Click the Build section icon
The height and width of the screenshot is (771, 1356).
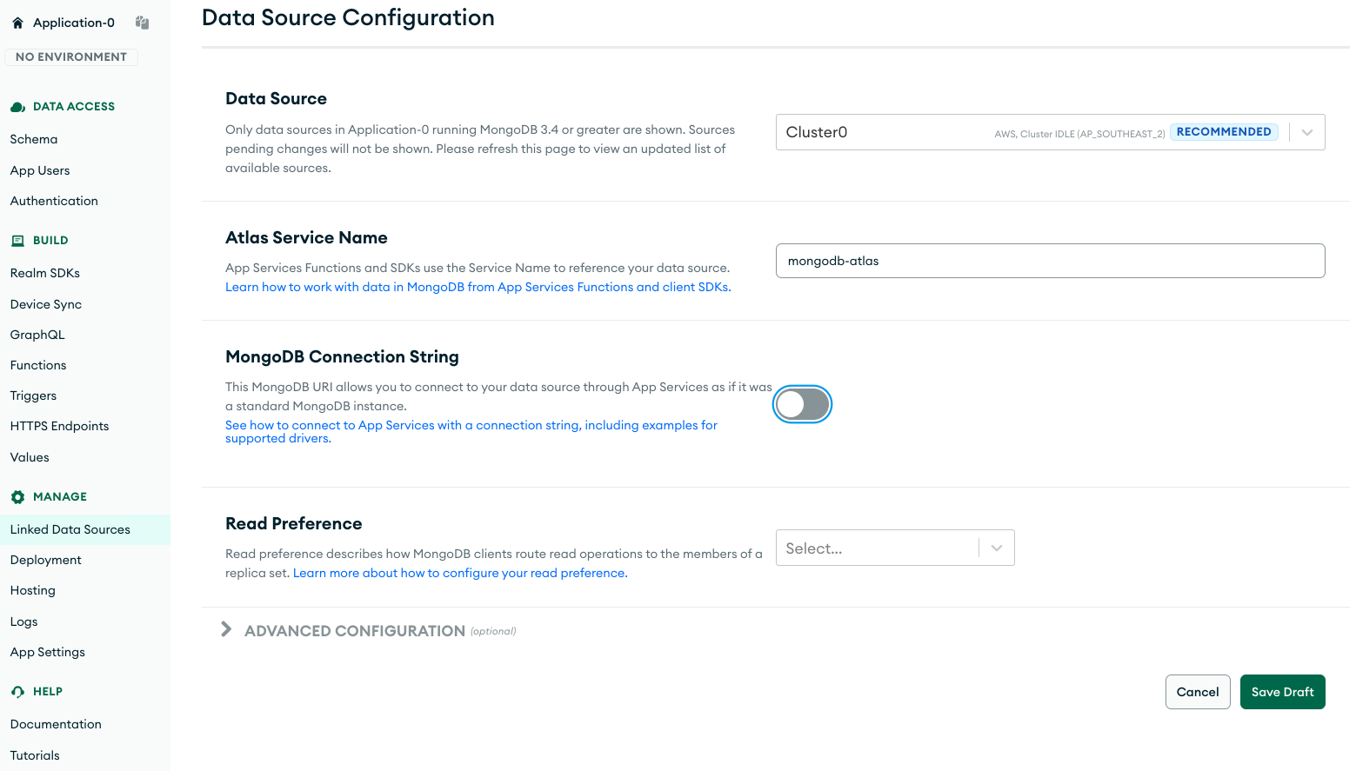17,241
